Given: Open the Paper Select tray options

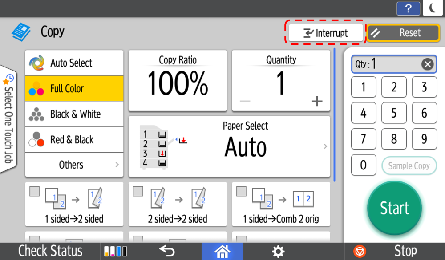Looking at the screenshot, I should click(x=229, y=147).
